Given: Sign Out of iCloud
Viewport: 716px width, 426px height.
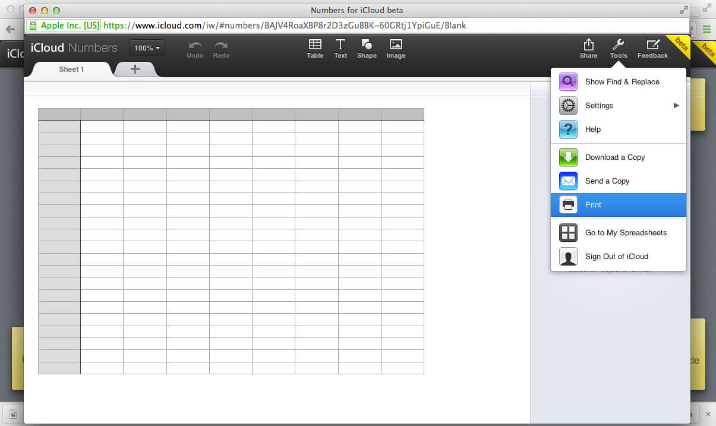Looking at the screenshot, I should (x=616, y=257).
